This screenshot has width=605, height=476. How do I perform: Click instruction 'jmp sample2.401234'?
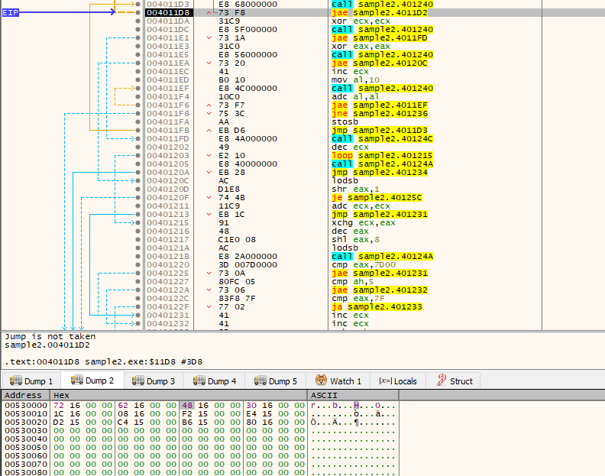[x=380, y=173]
